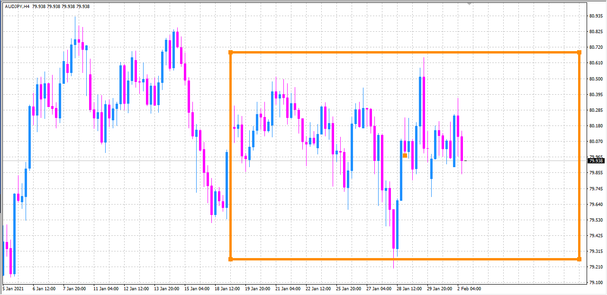Image resolution: width=607 pixels, height=295 pixels.
Task: Click the 28 Jan 12:00 time label
Action: click(x=409, y=288)
